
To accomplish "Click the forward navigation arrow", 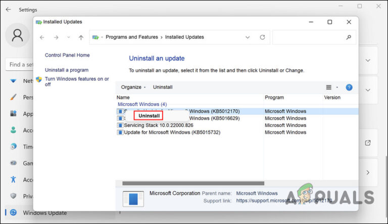I will point(56,37).
